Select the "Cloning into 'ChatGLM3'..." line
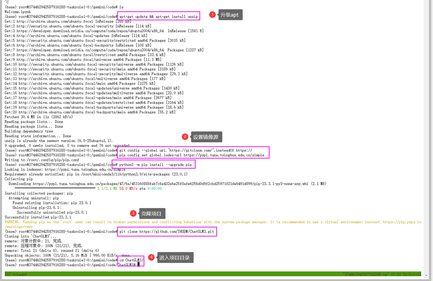The image size is (433, 281). pos(30,236)
